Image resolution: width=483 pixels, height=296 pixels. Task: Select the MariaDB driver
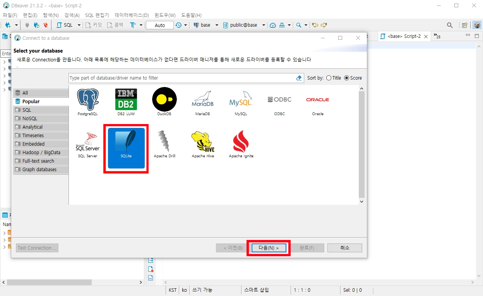coord(202,102)
